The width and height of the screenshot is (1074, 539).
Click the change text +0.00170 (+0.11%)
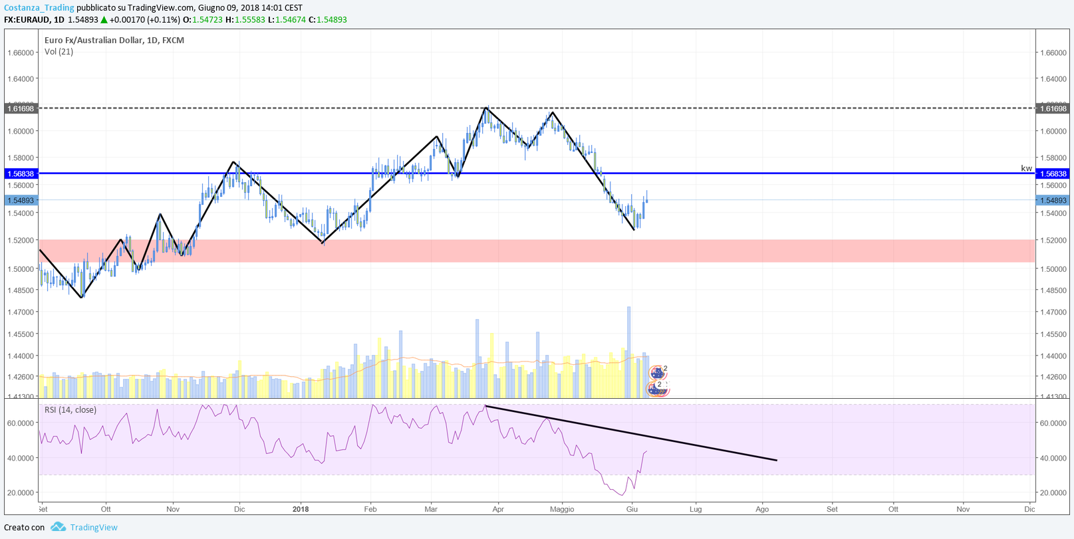(145, 20)
